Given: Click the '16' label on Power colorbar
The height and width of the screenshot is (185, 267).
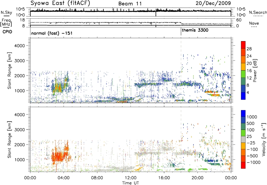Looking at the screenshot, I should point(249,71).
